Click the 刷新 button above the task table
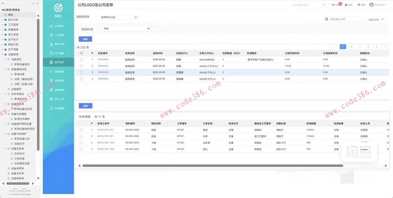This screenshot has height=198, width=393. (x=85, y=39)
